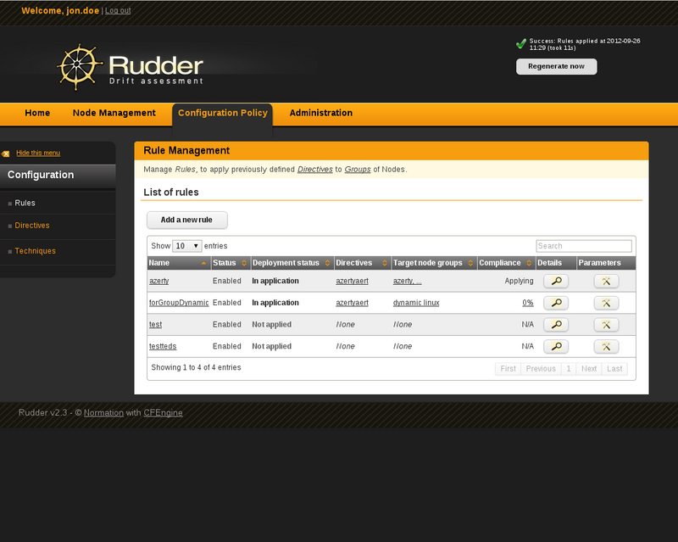
Task: Click the 'Rule Management' panel title
Action: [x=186, y=151]
